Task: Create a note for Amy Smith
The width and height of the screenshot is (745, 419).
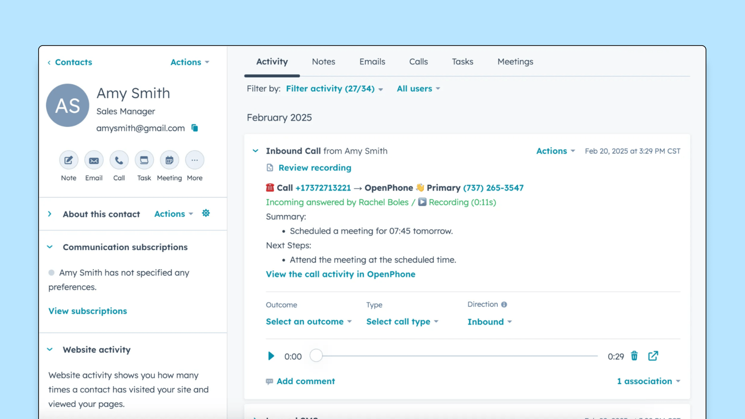Action: pyautogui.click(x=68, y=160)
